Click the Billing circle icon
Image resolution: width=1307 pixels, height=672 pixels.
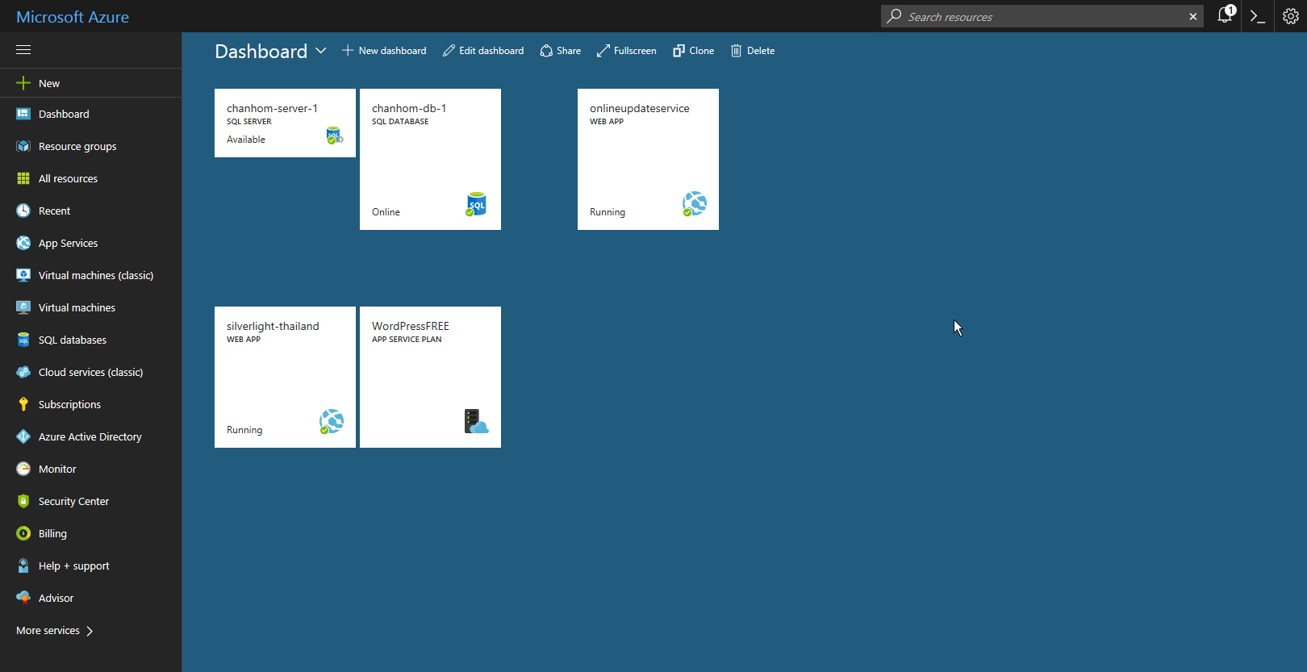pos(23,533)
